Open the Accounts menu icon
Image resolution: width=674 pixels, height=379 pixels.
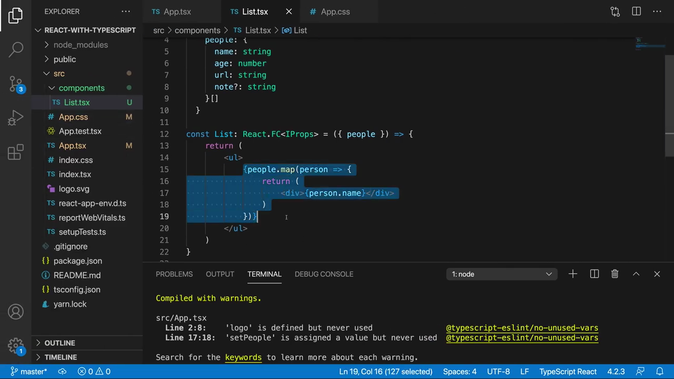[x=16, y=312]
